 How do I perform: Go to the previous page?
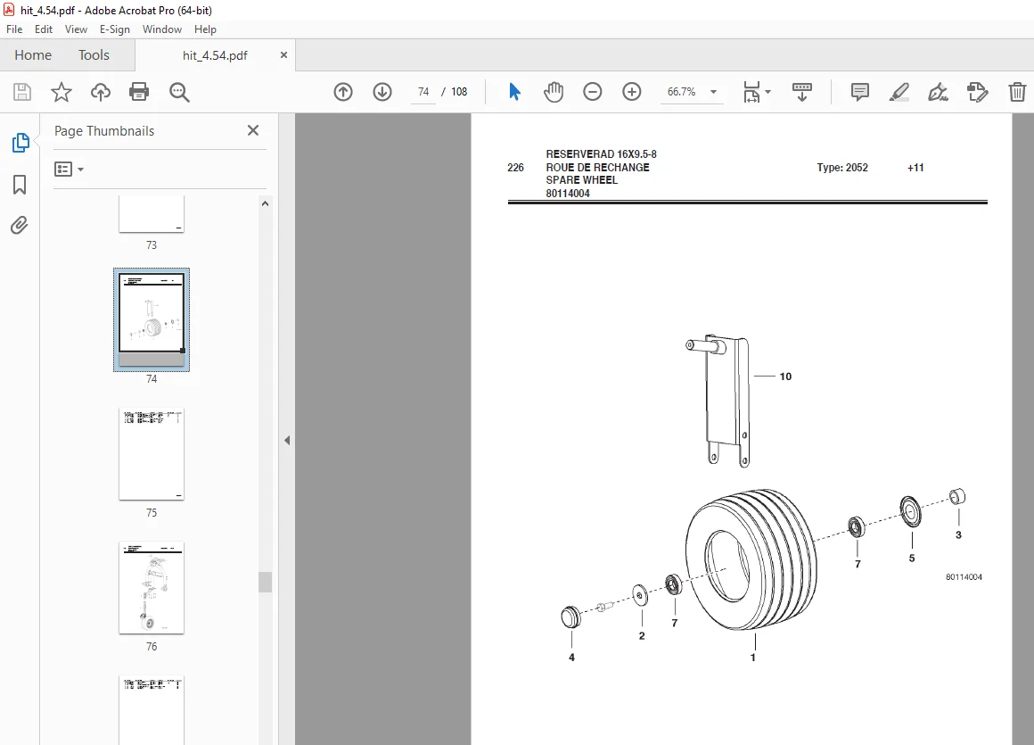[x=343, y=92]
